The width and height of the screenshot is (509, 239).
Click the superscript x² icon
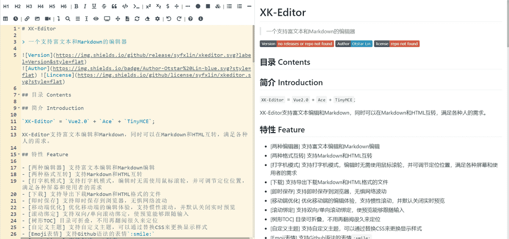[148, 6]
